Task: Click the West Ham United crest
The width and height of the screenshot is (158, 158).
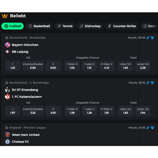Action: [x=8, y=135]
